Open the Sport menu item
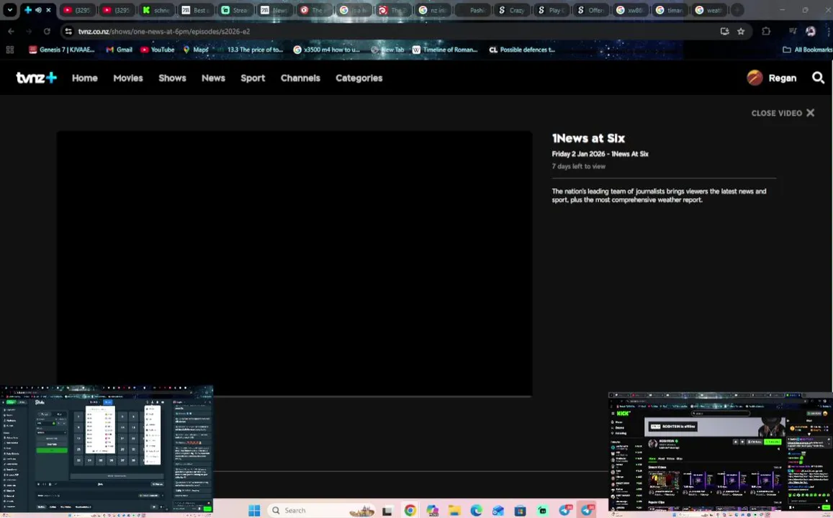This screenshot has width=833, height=518. pos(253,78)
